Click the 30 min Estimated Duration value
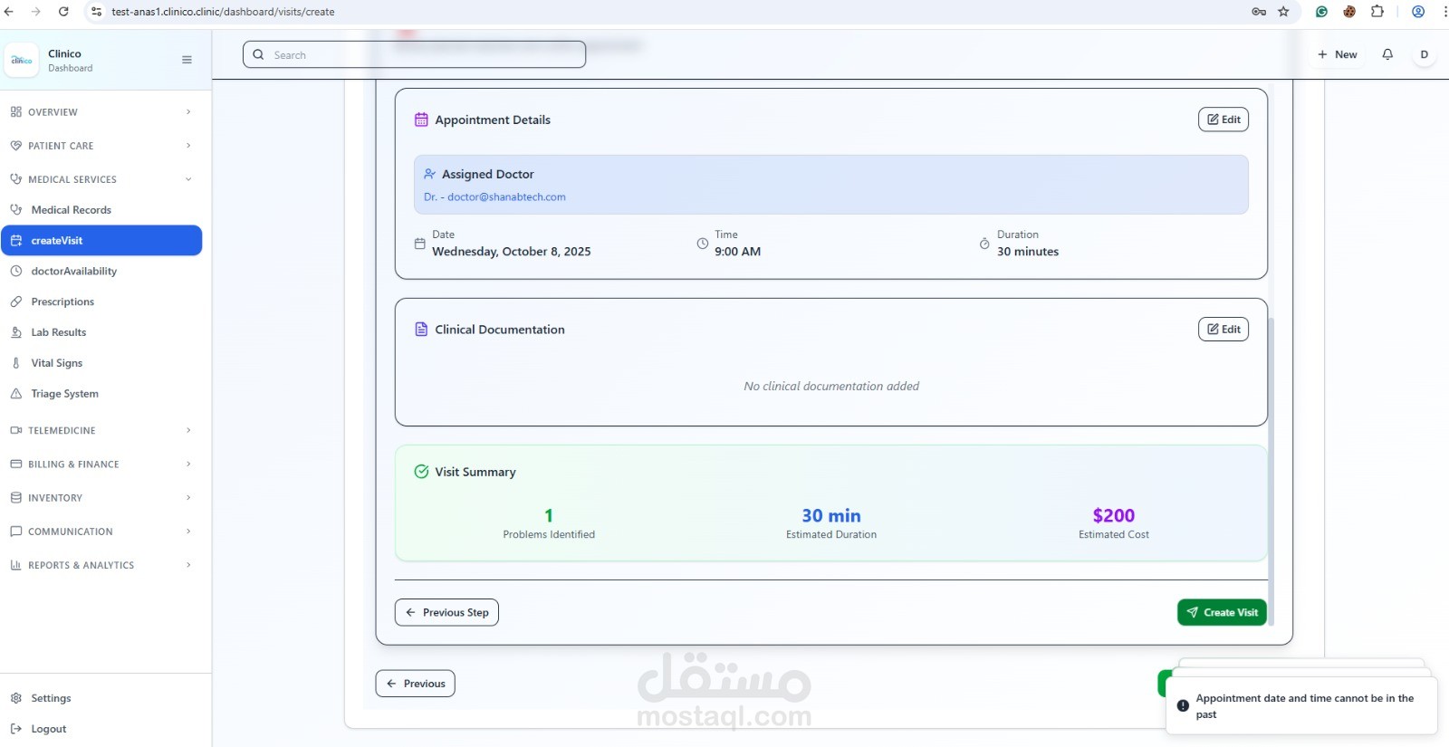The width and height of the screenshot is (1449, 747). pyautogui.click(x=831, y=515)
